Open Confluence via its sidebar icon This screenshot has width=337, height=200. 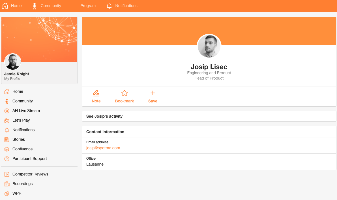point(7,149)
